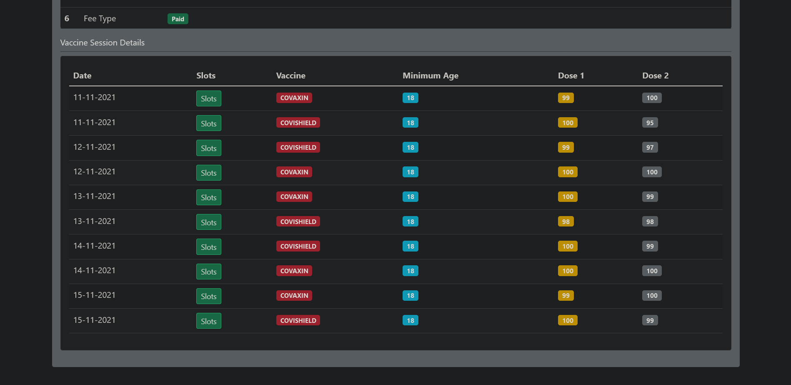Click minimum age 18 for 14-11-2021 COVISHIELD
Screen dimensions: 791x385
coord(411,246)
